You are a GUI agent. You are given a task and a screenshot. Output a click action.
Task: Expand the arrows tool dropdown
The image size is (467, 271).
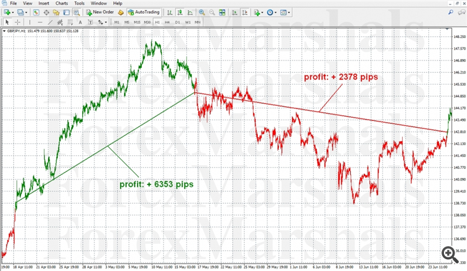point(106,22)
